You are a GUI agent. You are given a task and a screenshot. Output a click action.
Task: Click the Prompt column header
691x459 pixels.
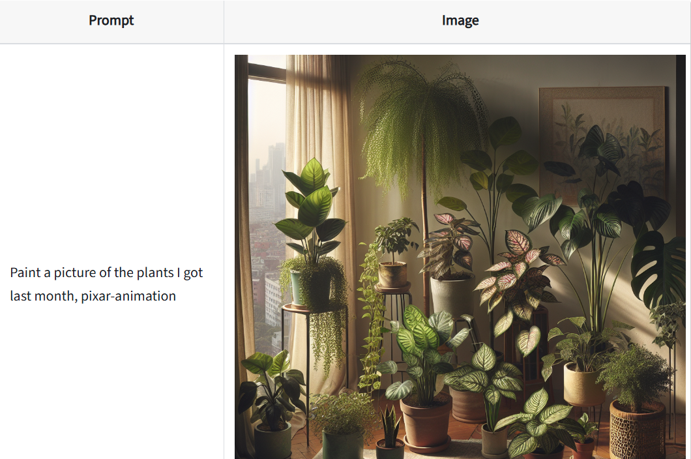[x=111, y=21]
